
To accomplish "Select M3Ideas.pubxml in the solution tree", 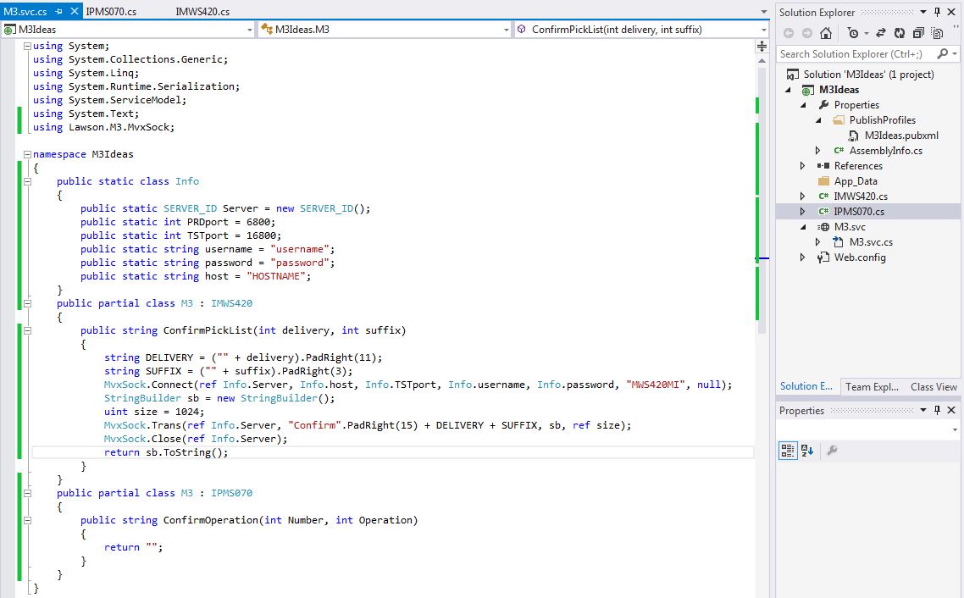I will 900,136.
